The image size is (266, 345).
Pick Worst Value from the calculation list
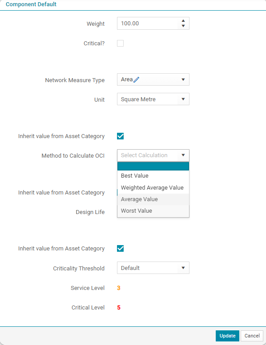[153, 210]
